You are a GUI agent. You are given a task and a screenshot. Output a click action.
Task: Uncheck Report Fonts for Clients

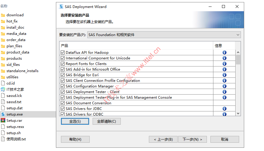tap(63, 64)
